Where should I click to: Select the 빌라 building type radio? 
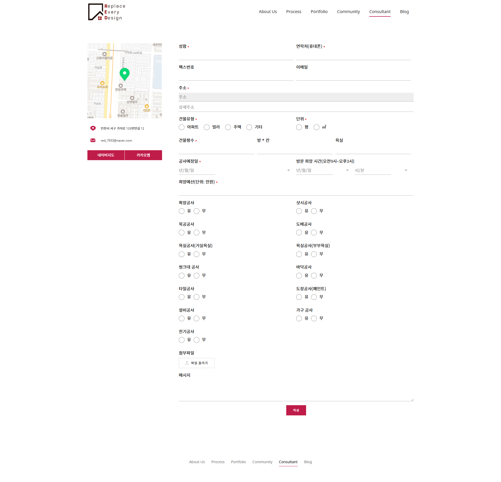207,127
